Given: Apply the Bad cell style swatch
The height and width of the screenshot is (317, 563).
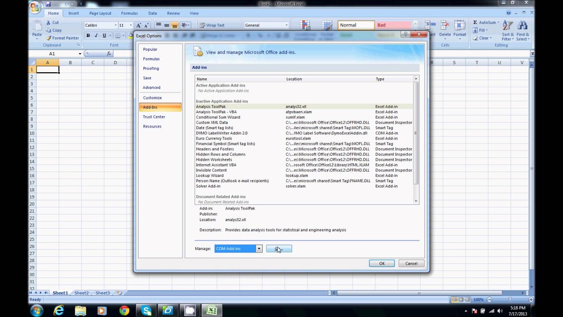Looking at the screenshot, I should tap(393, 25).
